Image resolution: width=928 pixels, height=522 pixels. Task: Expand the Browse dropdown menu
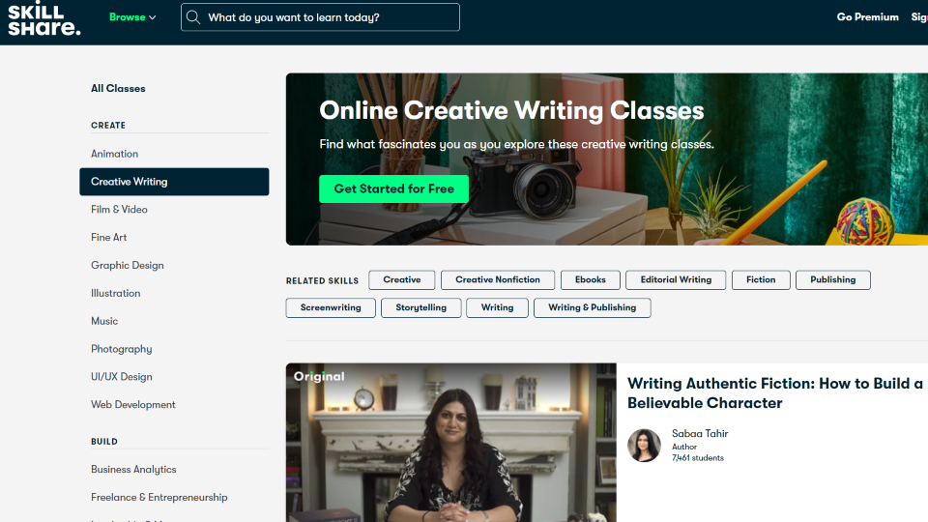pos(132,17)
